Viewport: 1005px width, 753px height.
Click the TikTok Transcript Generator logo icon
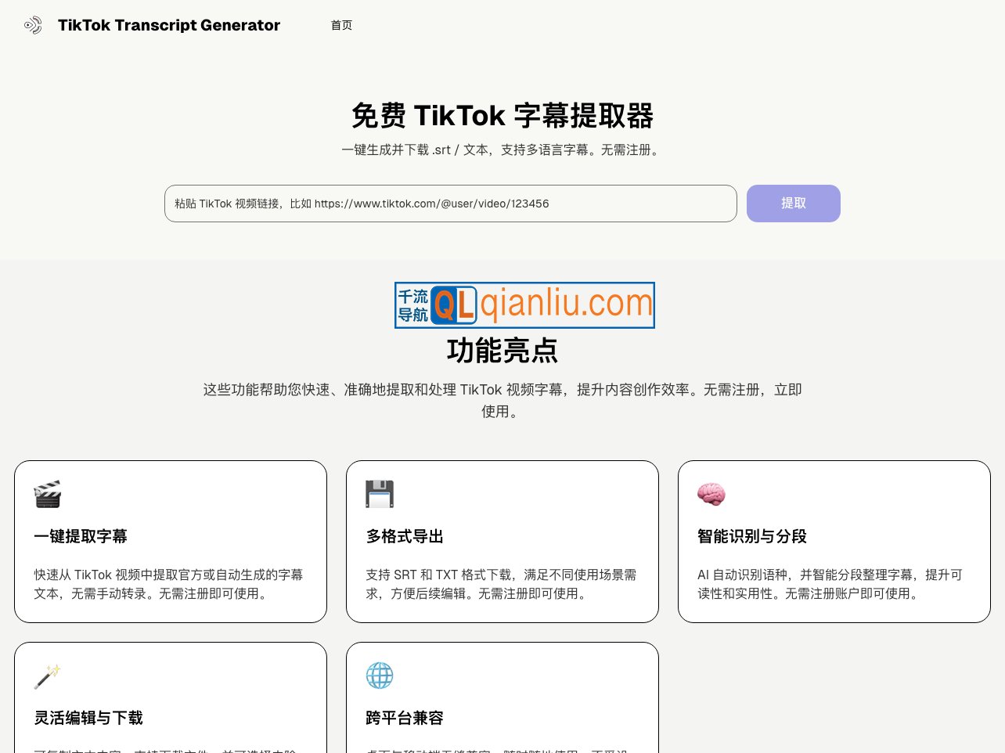pos(33,25)
